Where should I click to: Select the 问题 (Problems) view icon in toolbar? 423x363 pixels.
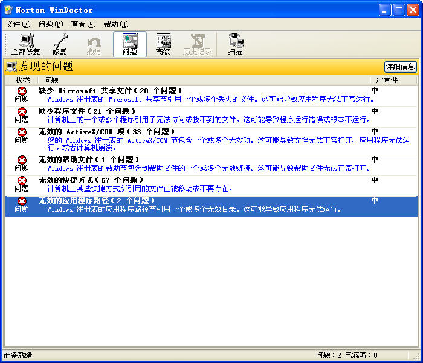coord(129,44)
